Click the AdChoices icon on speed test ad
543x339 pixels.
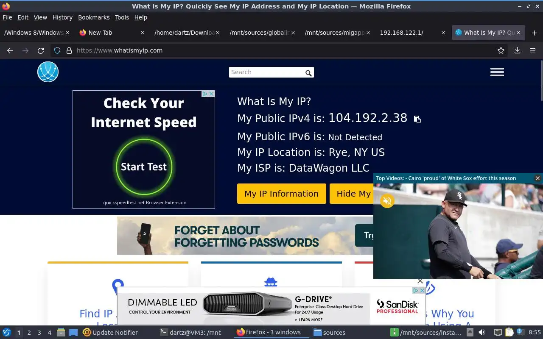click(204, 94)
